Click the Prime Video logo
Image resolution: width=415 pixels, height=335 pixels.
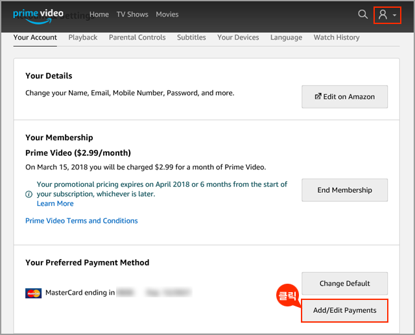tap(38, 16)
